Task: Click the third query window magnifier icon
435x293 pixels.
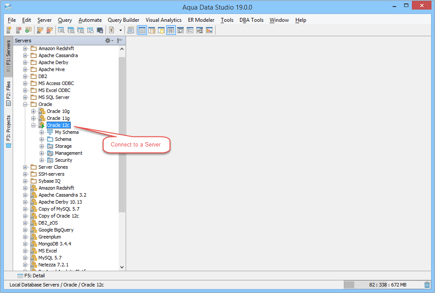Action: coord(81,30)
